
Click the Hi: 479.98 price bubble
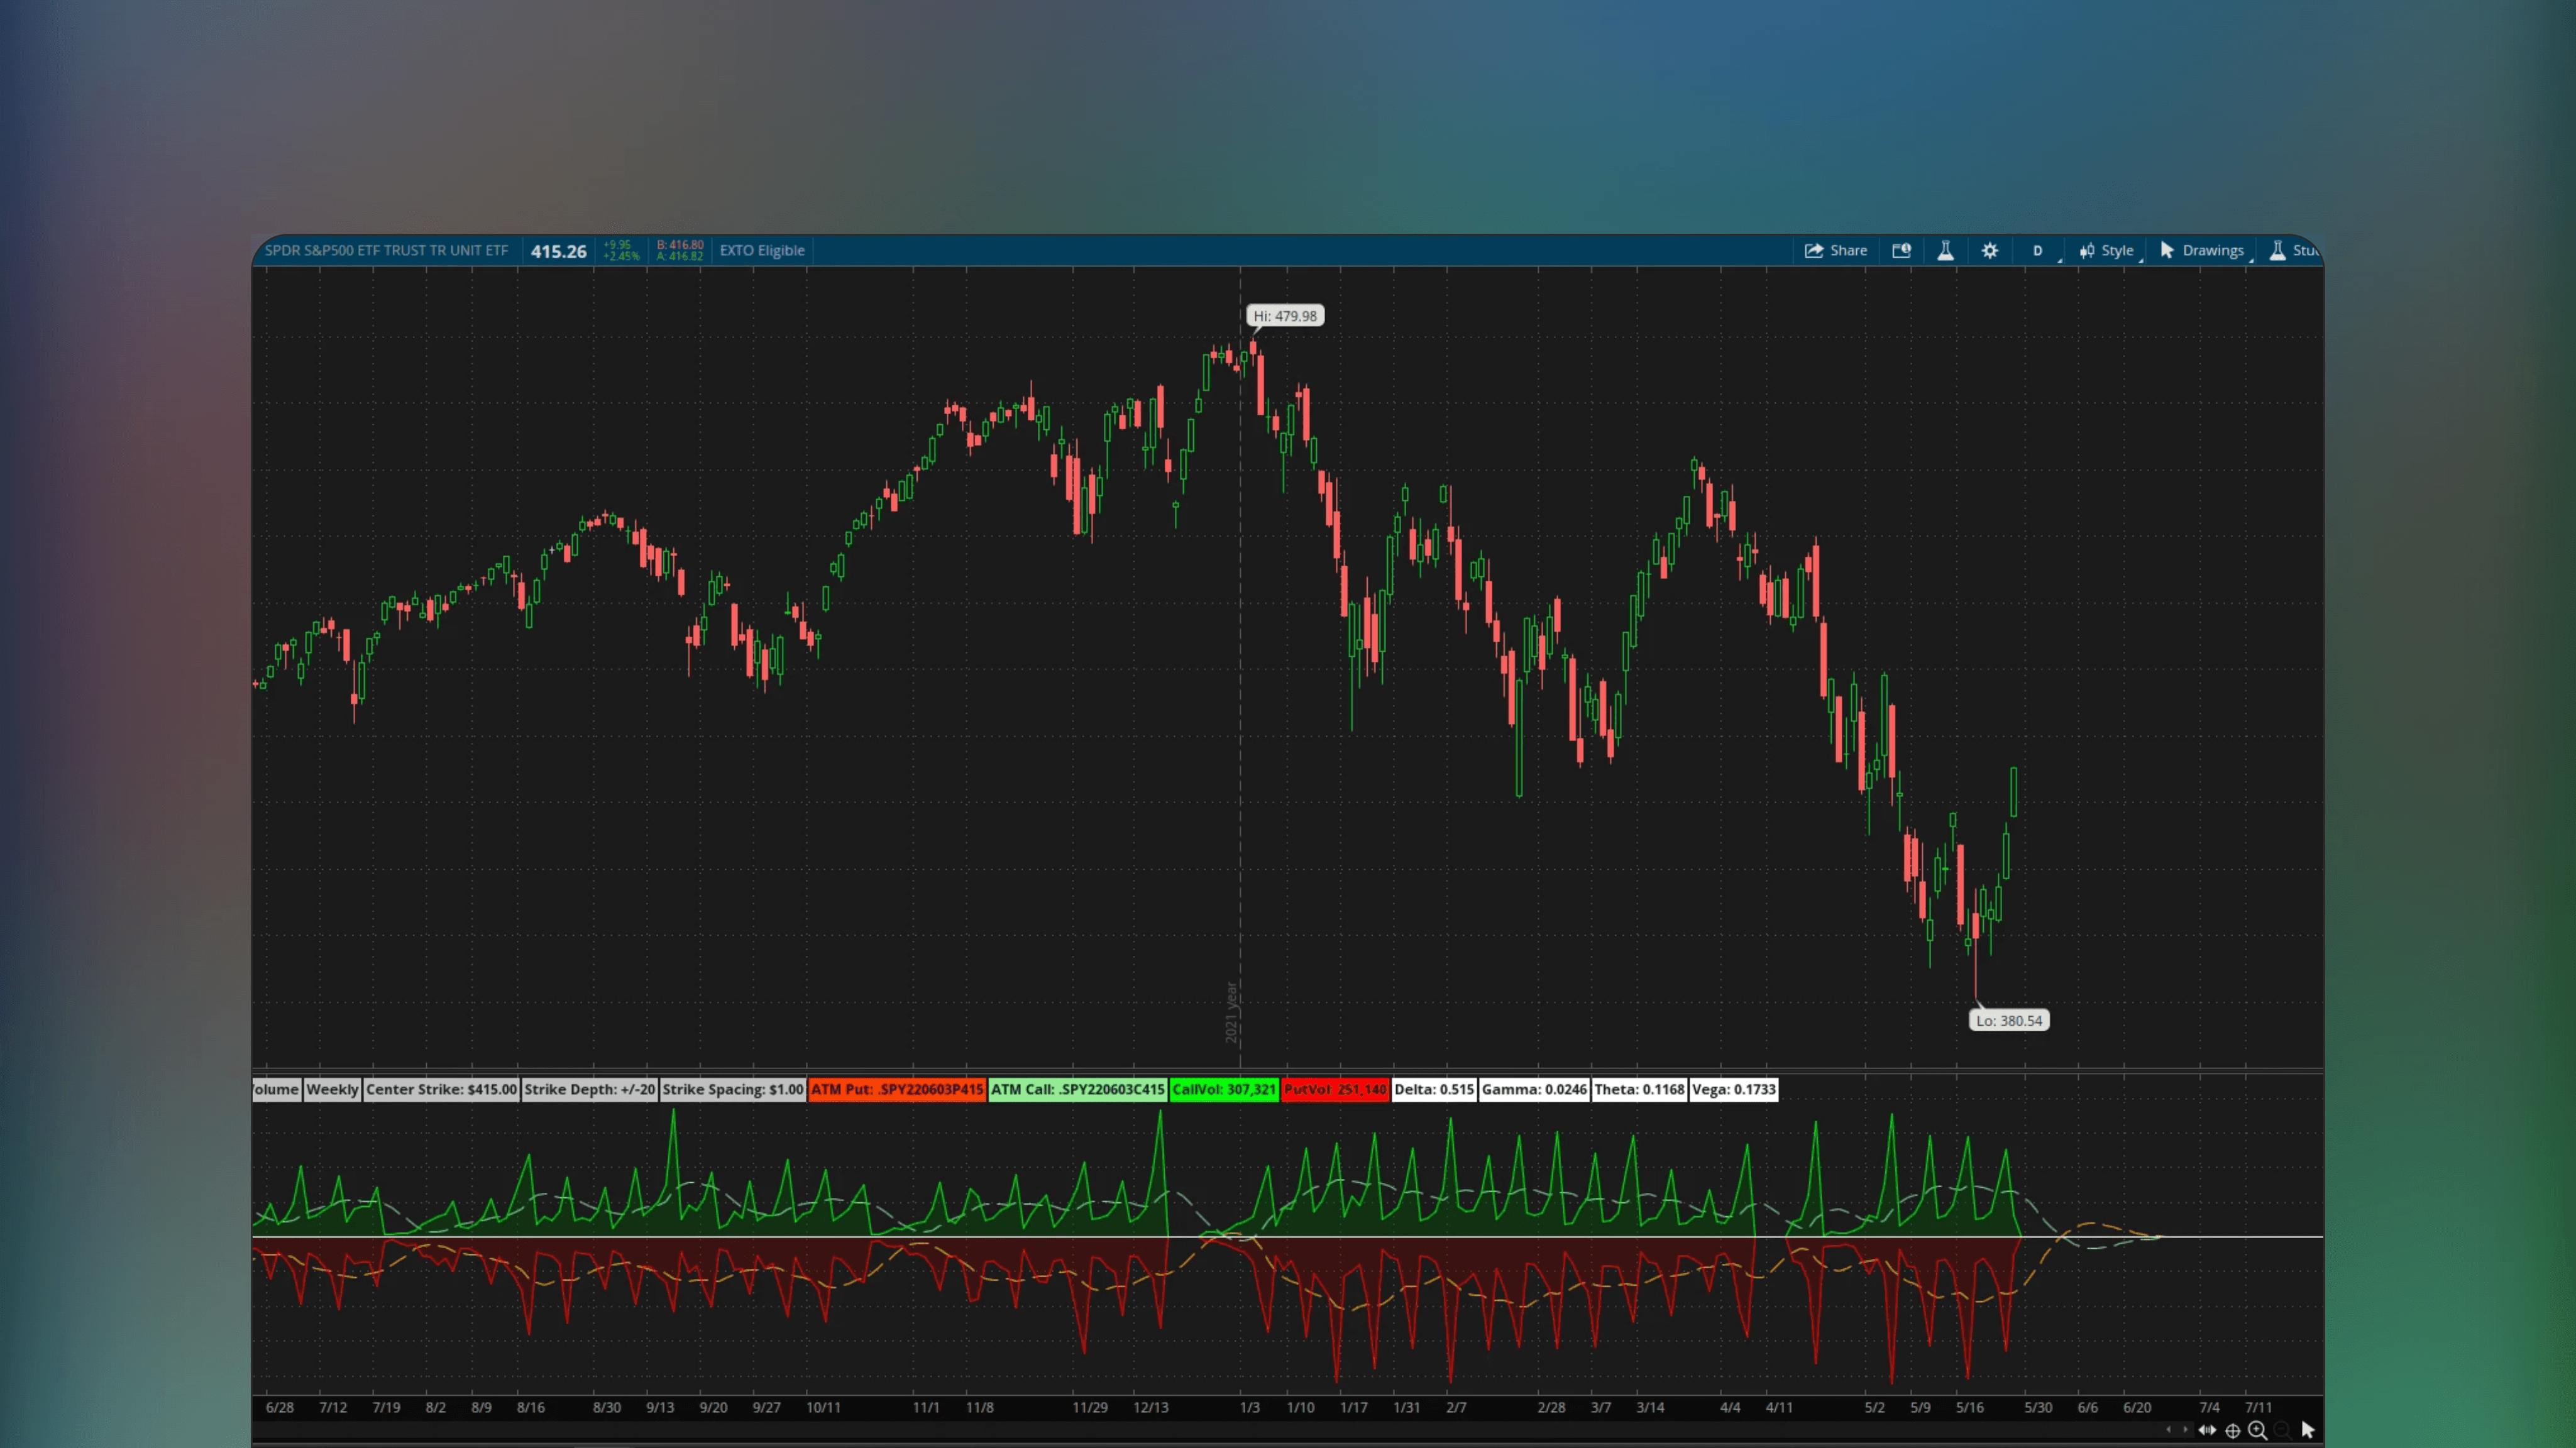(x=1284, y=315)
